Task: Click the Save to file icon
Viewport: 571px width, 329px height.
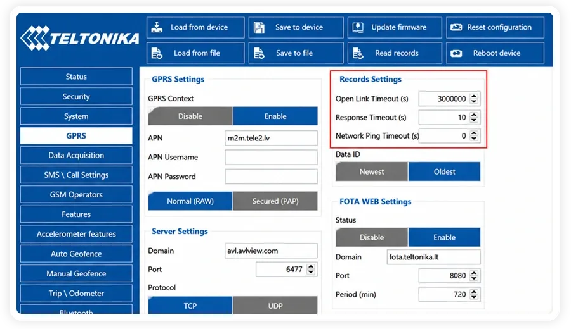Action: 259,53
